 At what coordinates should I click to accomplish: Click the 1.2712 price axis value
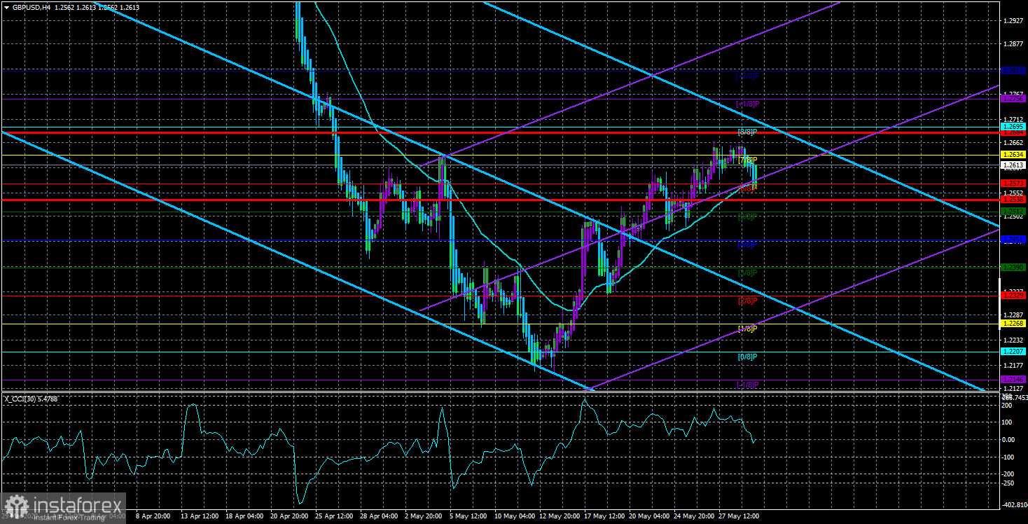point(1013,119)
